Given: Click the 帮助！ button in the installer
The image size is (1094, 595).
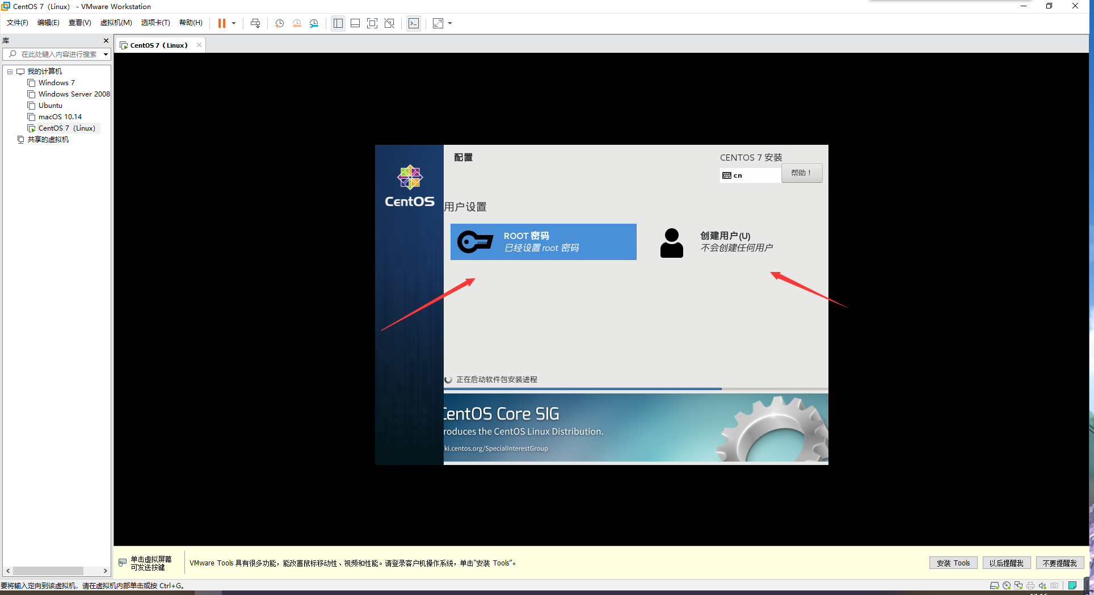Looking at the screenshot, I should (x=802, y=173).
